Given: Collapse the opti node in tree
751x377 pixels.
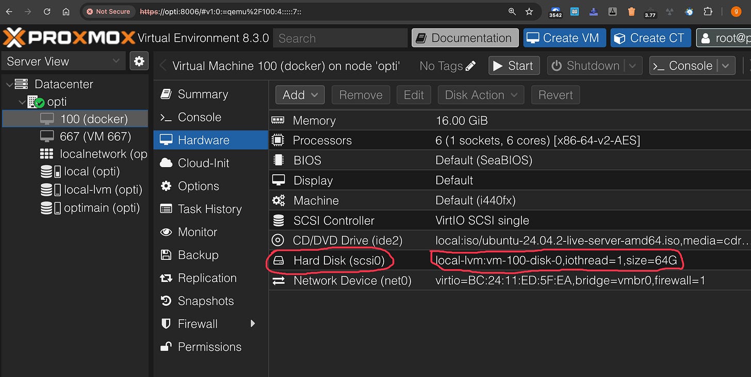Looking at the screenshot, I should click(22, 102).
